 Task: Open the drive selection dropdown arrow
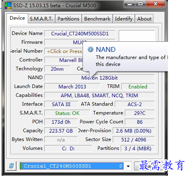click(128, 166)
